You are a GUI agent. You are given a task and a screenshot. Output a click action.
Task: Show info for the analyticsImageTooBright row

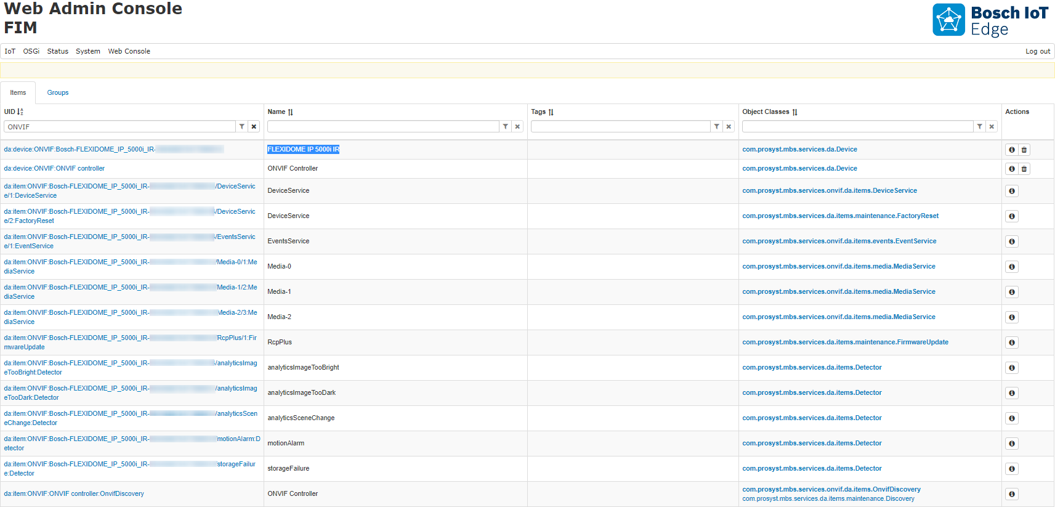click(x=1011, y=368)
